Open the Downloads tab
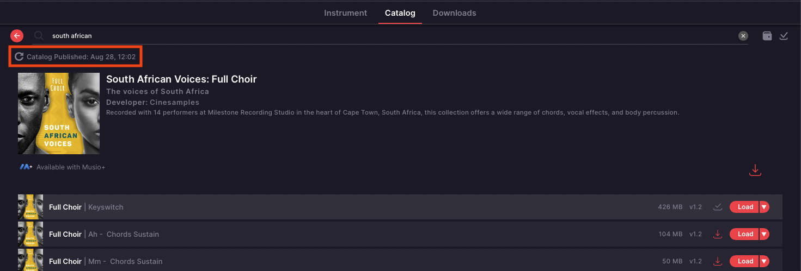801x271 pixels. (x=455, y=13)
